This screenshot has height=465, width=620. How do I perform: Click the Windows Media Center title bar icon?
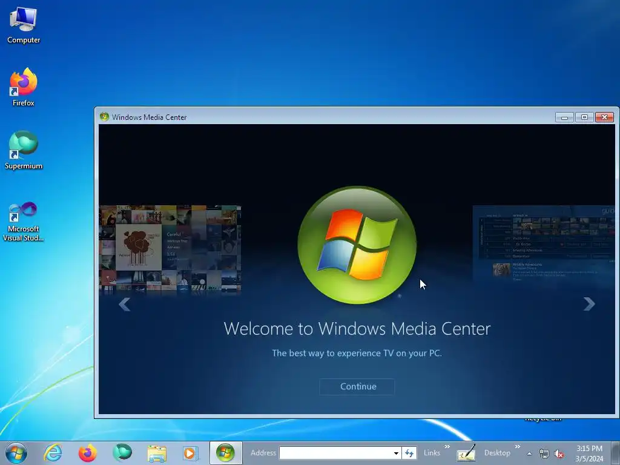click(104, 117)
